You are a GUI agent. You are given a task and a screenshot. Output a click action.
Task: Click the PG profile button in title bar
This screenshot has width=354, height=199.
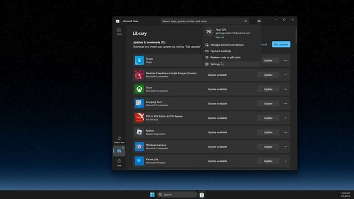tap(259, 21)
